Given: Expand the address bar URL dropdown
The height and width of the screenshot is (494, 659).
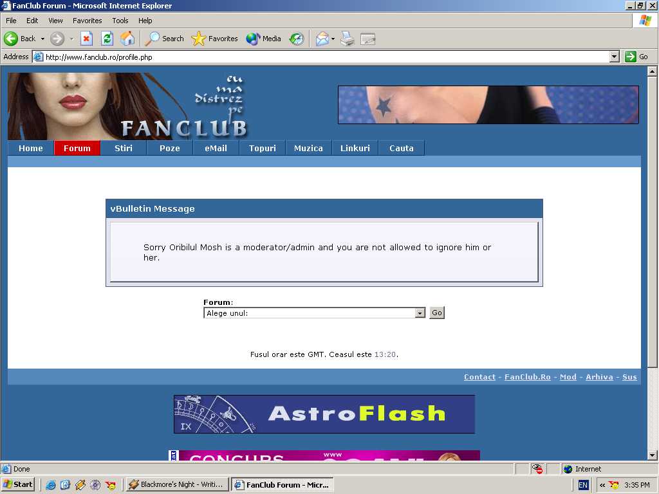Looking at the screenshot, I should coord(615,57).
